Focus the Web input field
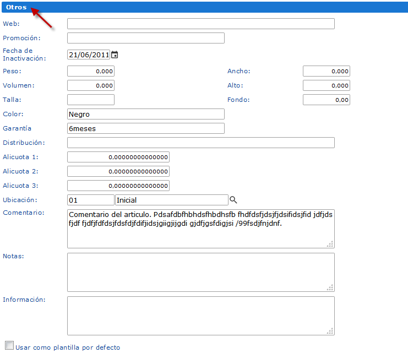The width and height of the screenshot is (408, 353). tap(201, 24)
